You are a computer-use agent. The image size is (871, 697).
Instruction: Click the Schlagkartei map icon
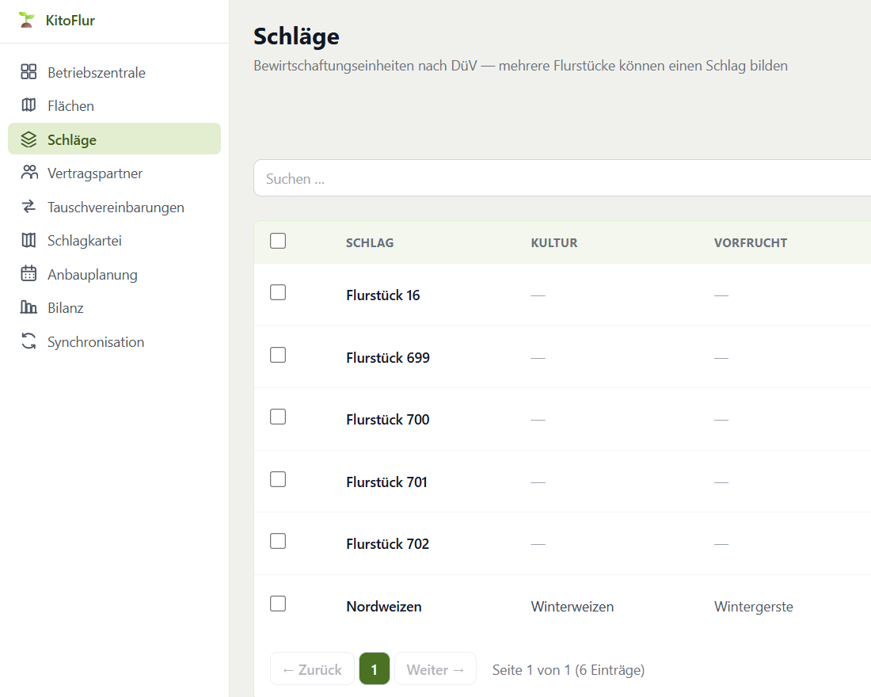29,240
